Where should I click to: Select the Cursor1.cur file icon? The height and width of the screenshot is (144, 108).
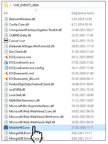[x=6, y=41]
